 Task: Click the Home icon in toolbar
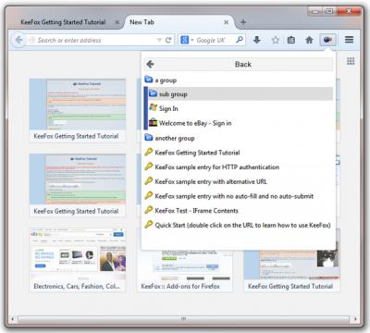coord(309,40)
